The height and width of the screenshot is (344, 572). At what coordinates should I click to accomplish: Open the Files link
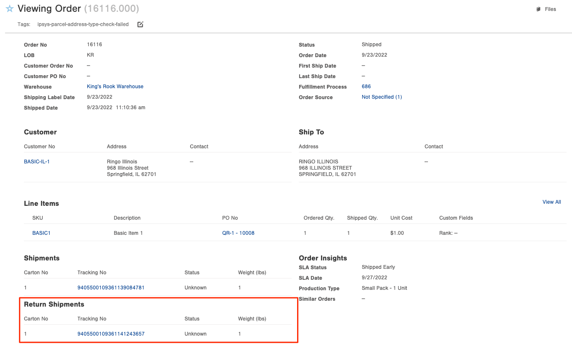[x=551, y=9]
